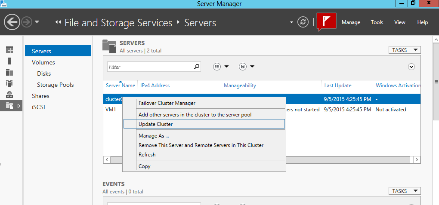Open Dashboard icon in left sidebar

9,50
